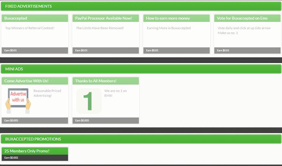The width and height of the screenshot is (282, 166).
Task: Click Earn $0.002 bar under 25 Members promo
Action: (x=35, y=158)
